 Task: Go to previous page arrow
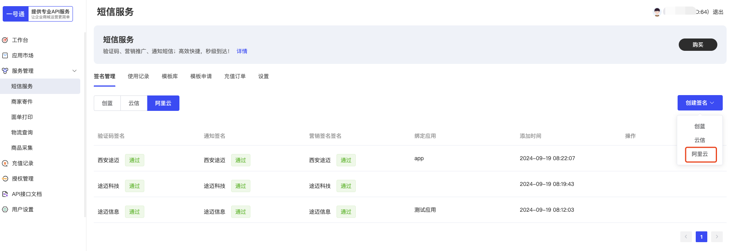pyautogui.click(x=686, y=237)
